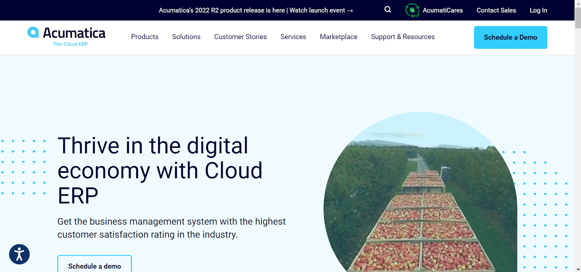Click the Acumatica logo
Image resolution: width=581 pixels, height=272 pixels.
click(66, 37)
